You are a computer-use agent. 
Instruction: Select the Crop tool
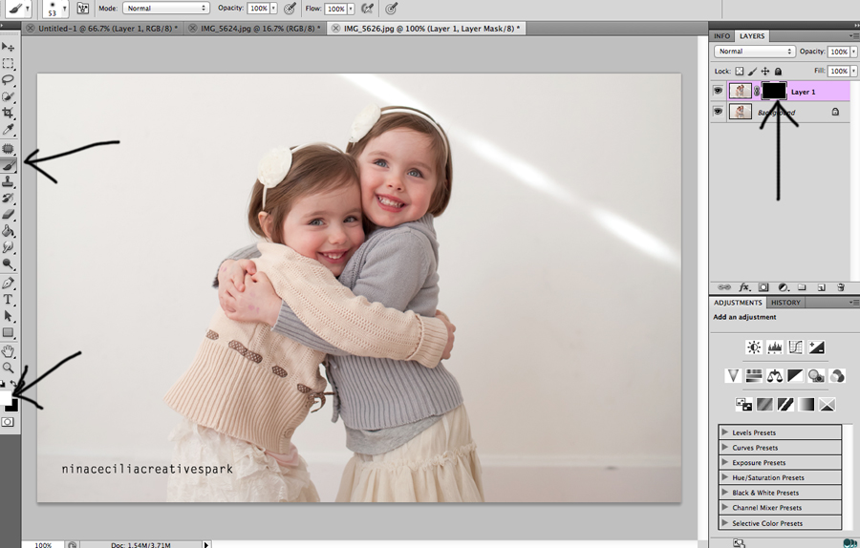click(x=9, y=113)
